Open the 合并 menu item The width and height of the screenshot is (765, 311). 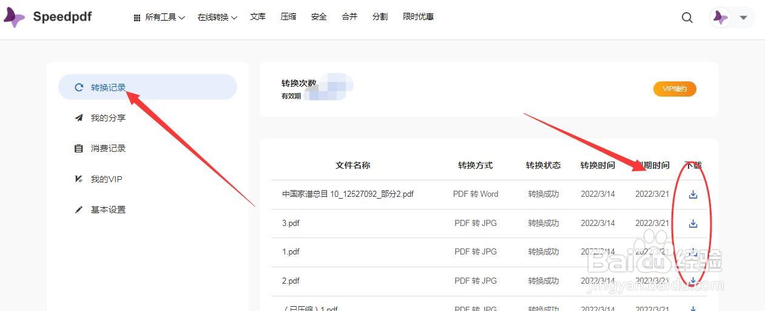[349, 17]
